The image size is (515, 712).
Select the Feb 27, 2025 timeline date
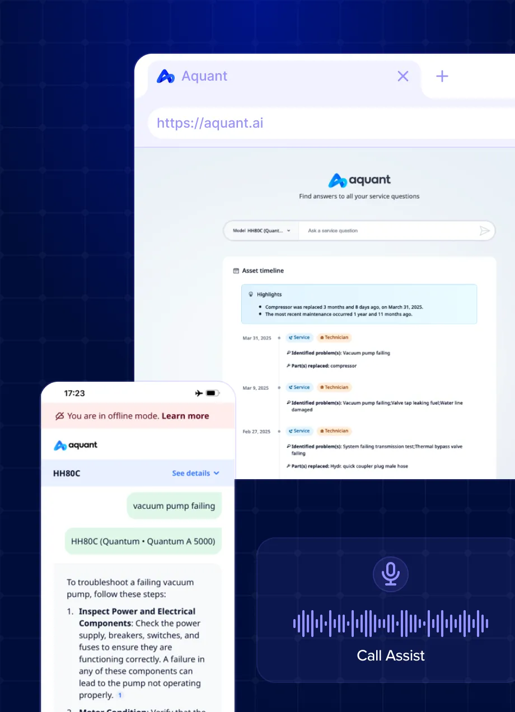pyautogui.click(x=256, y=432)
